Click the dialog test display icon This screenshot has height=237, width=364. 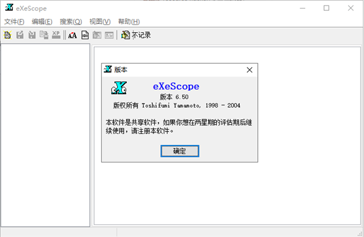[x=97, y=35]
